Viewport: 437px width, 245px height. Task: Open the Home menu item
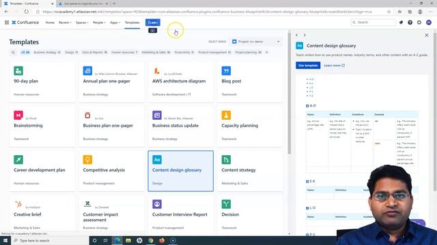[50, 22]
